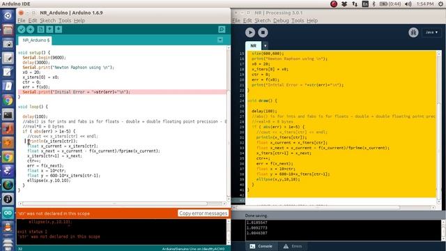Open Arduino Edit menu
Screen dimensions: 446x251
click(x=33, y=20)
